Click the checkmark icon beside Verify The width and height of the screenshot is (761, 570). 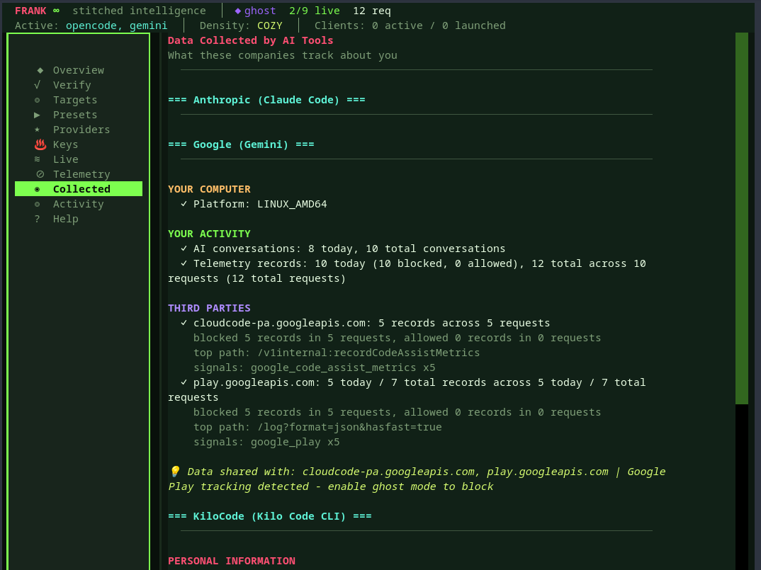38,85
